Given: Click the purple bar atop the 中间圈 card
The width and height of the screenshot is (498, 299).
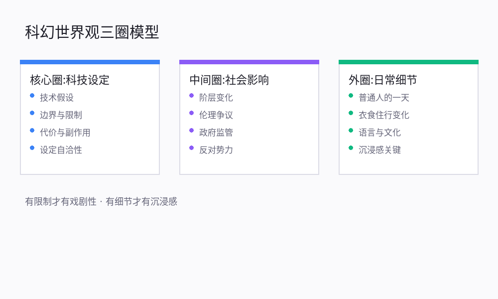Looking at the screenshot, I should [249, 62].
